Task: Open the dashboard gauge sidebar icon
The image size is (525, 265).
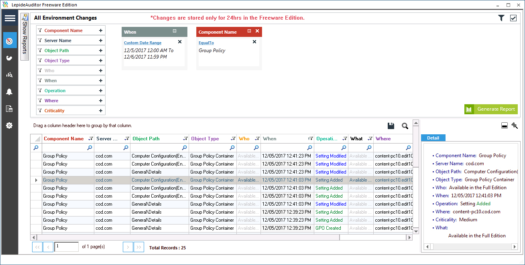Action: click(x=10, y=41)
